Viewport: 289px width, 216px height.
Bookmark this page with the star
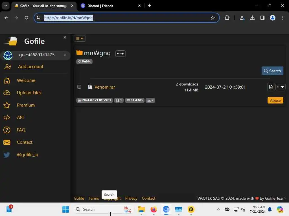213,18
